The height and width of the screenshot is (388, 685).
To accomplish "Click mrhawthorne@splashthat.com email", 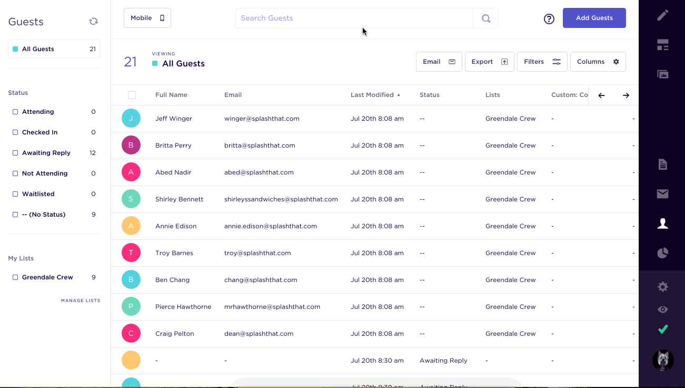I will (x=272, y=307).
